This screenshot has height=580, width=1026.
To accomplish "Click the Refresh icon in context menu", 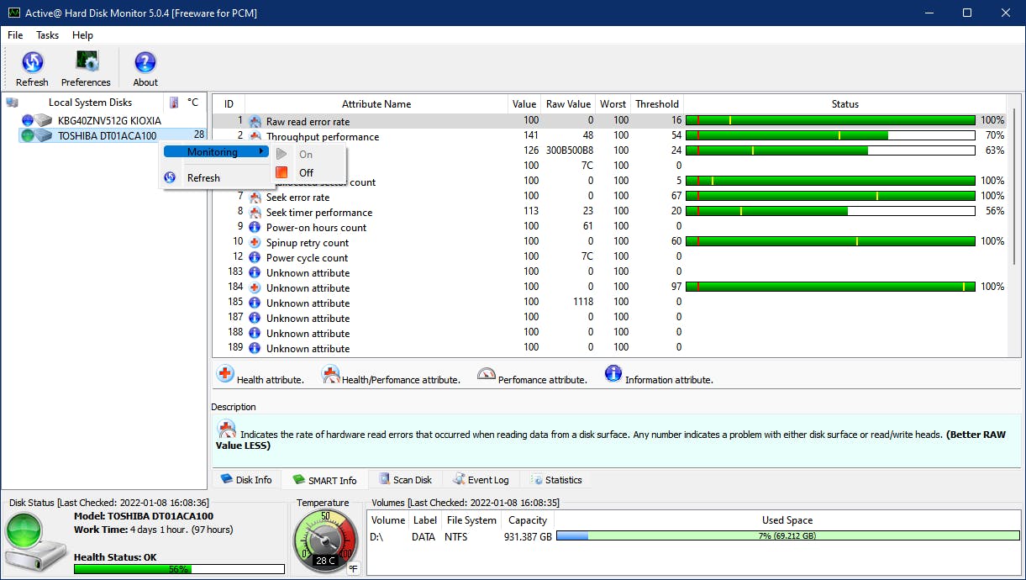I will (x=171, y=177).
